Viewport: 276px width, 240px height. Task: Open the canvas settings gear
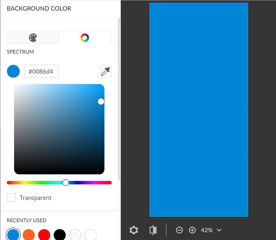click(134, 230)
